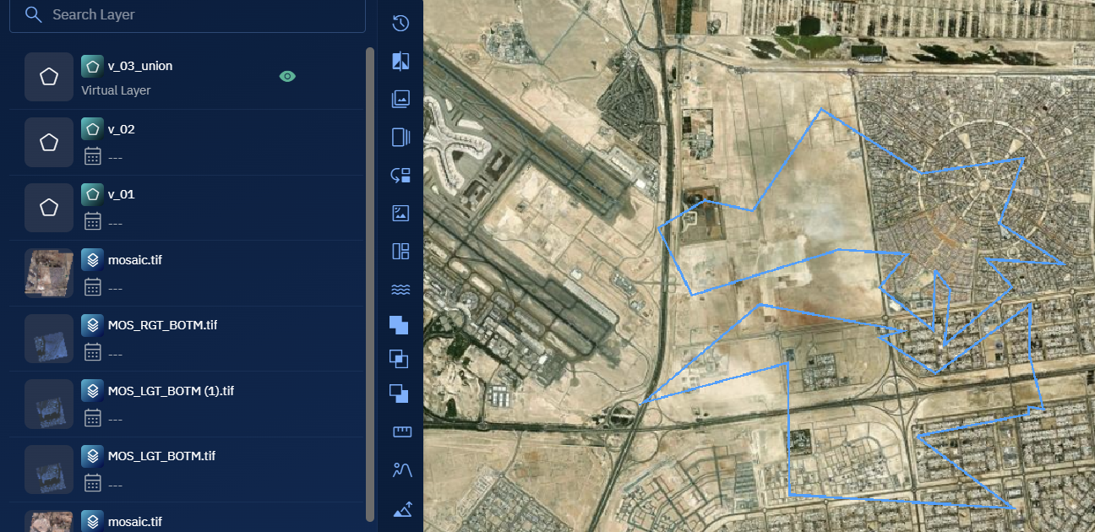
Task: Click the arrow-and-blocks convert icon
Action: tap(401, 175)
